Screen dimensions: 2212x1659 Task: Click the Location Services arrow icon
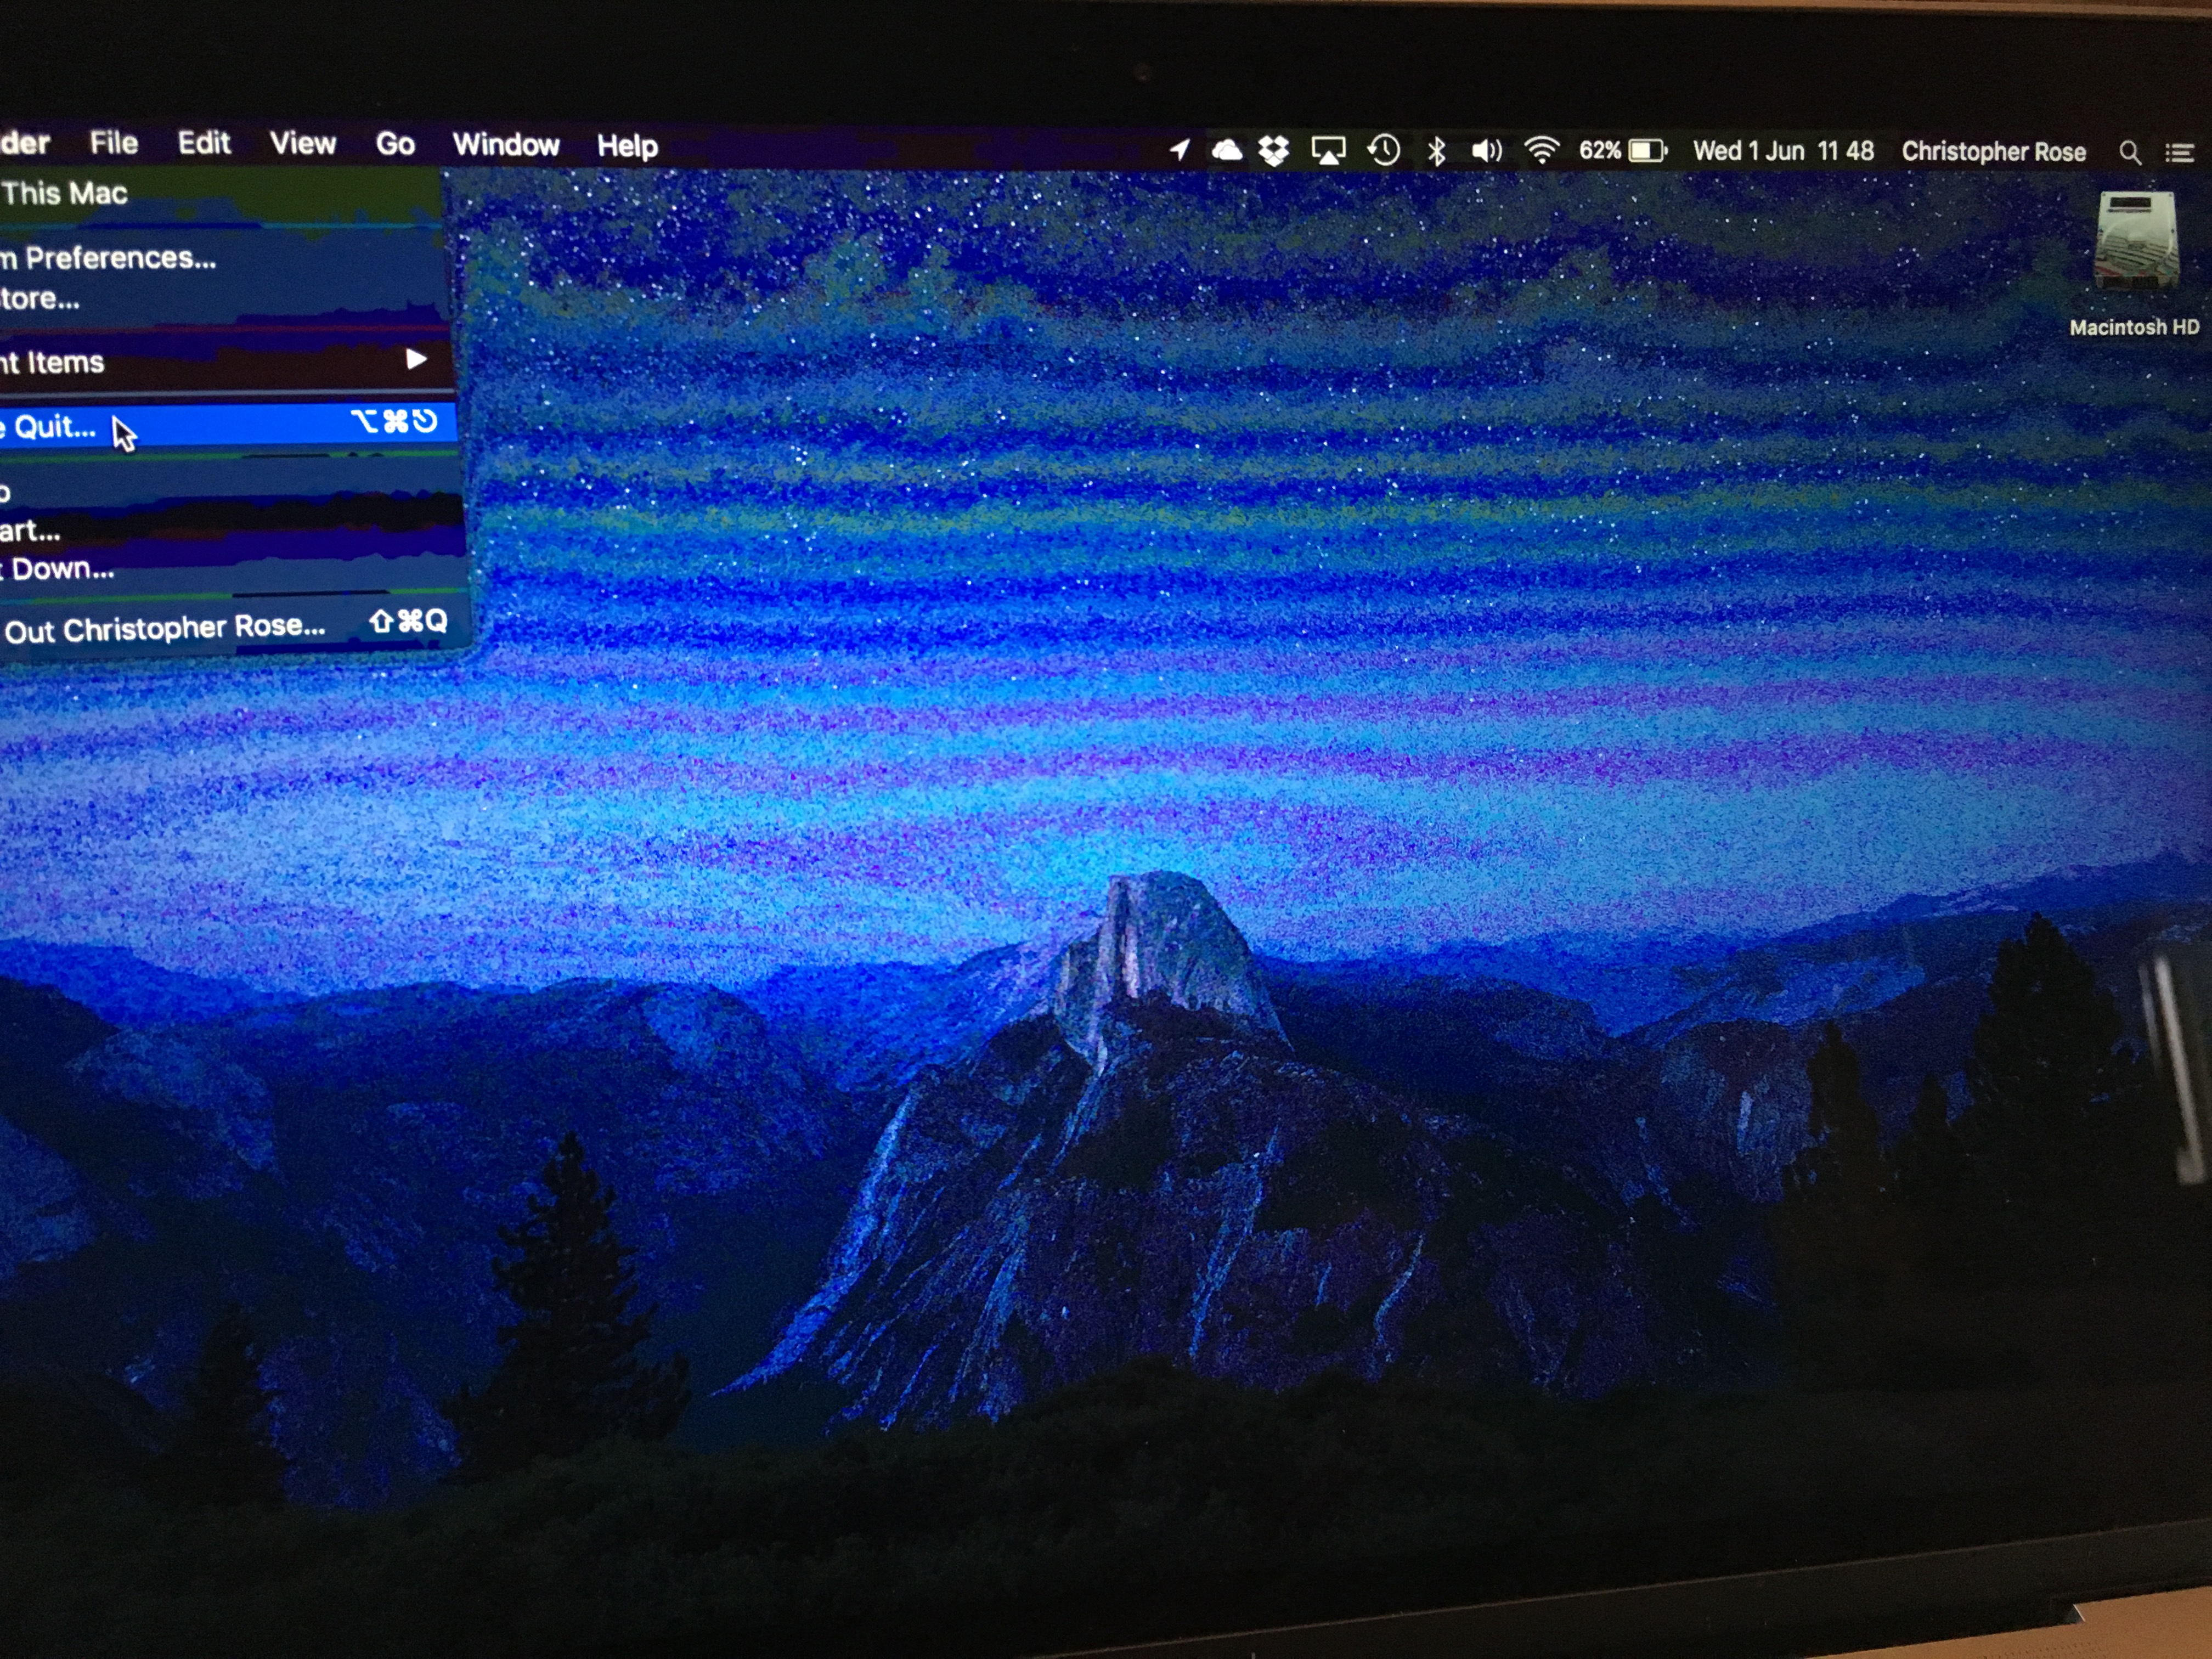(x=1180, y=150)
